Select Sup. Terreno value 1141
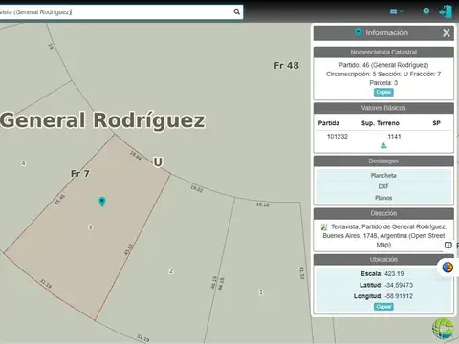This screenshot has width=459, height=344. coord(394,137)
